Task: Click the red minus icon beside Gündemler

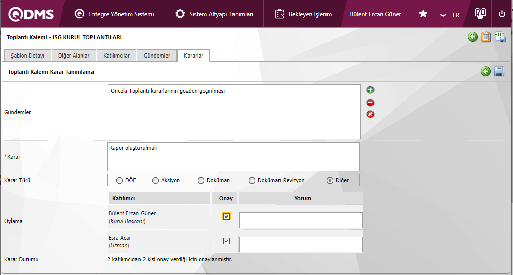Action: click(370, 103)
